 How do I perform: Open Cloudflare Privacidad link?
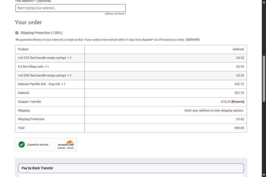pos(61,147)
